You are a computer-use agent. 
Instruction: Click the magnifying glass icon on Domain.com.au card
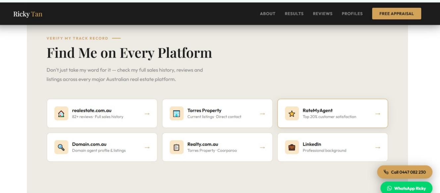(x=61, y=147)
